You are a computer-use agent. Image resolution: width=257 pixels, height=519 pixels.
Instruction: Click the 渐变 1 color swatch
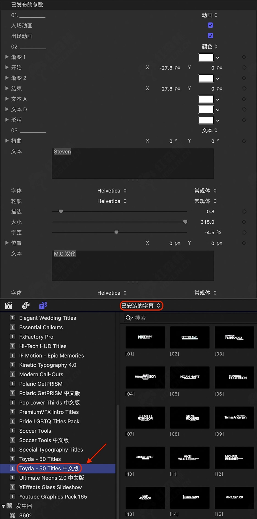tap(206, 57)
